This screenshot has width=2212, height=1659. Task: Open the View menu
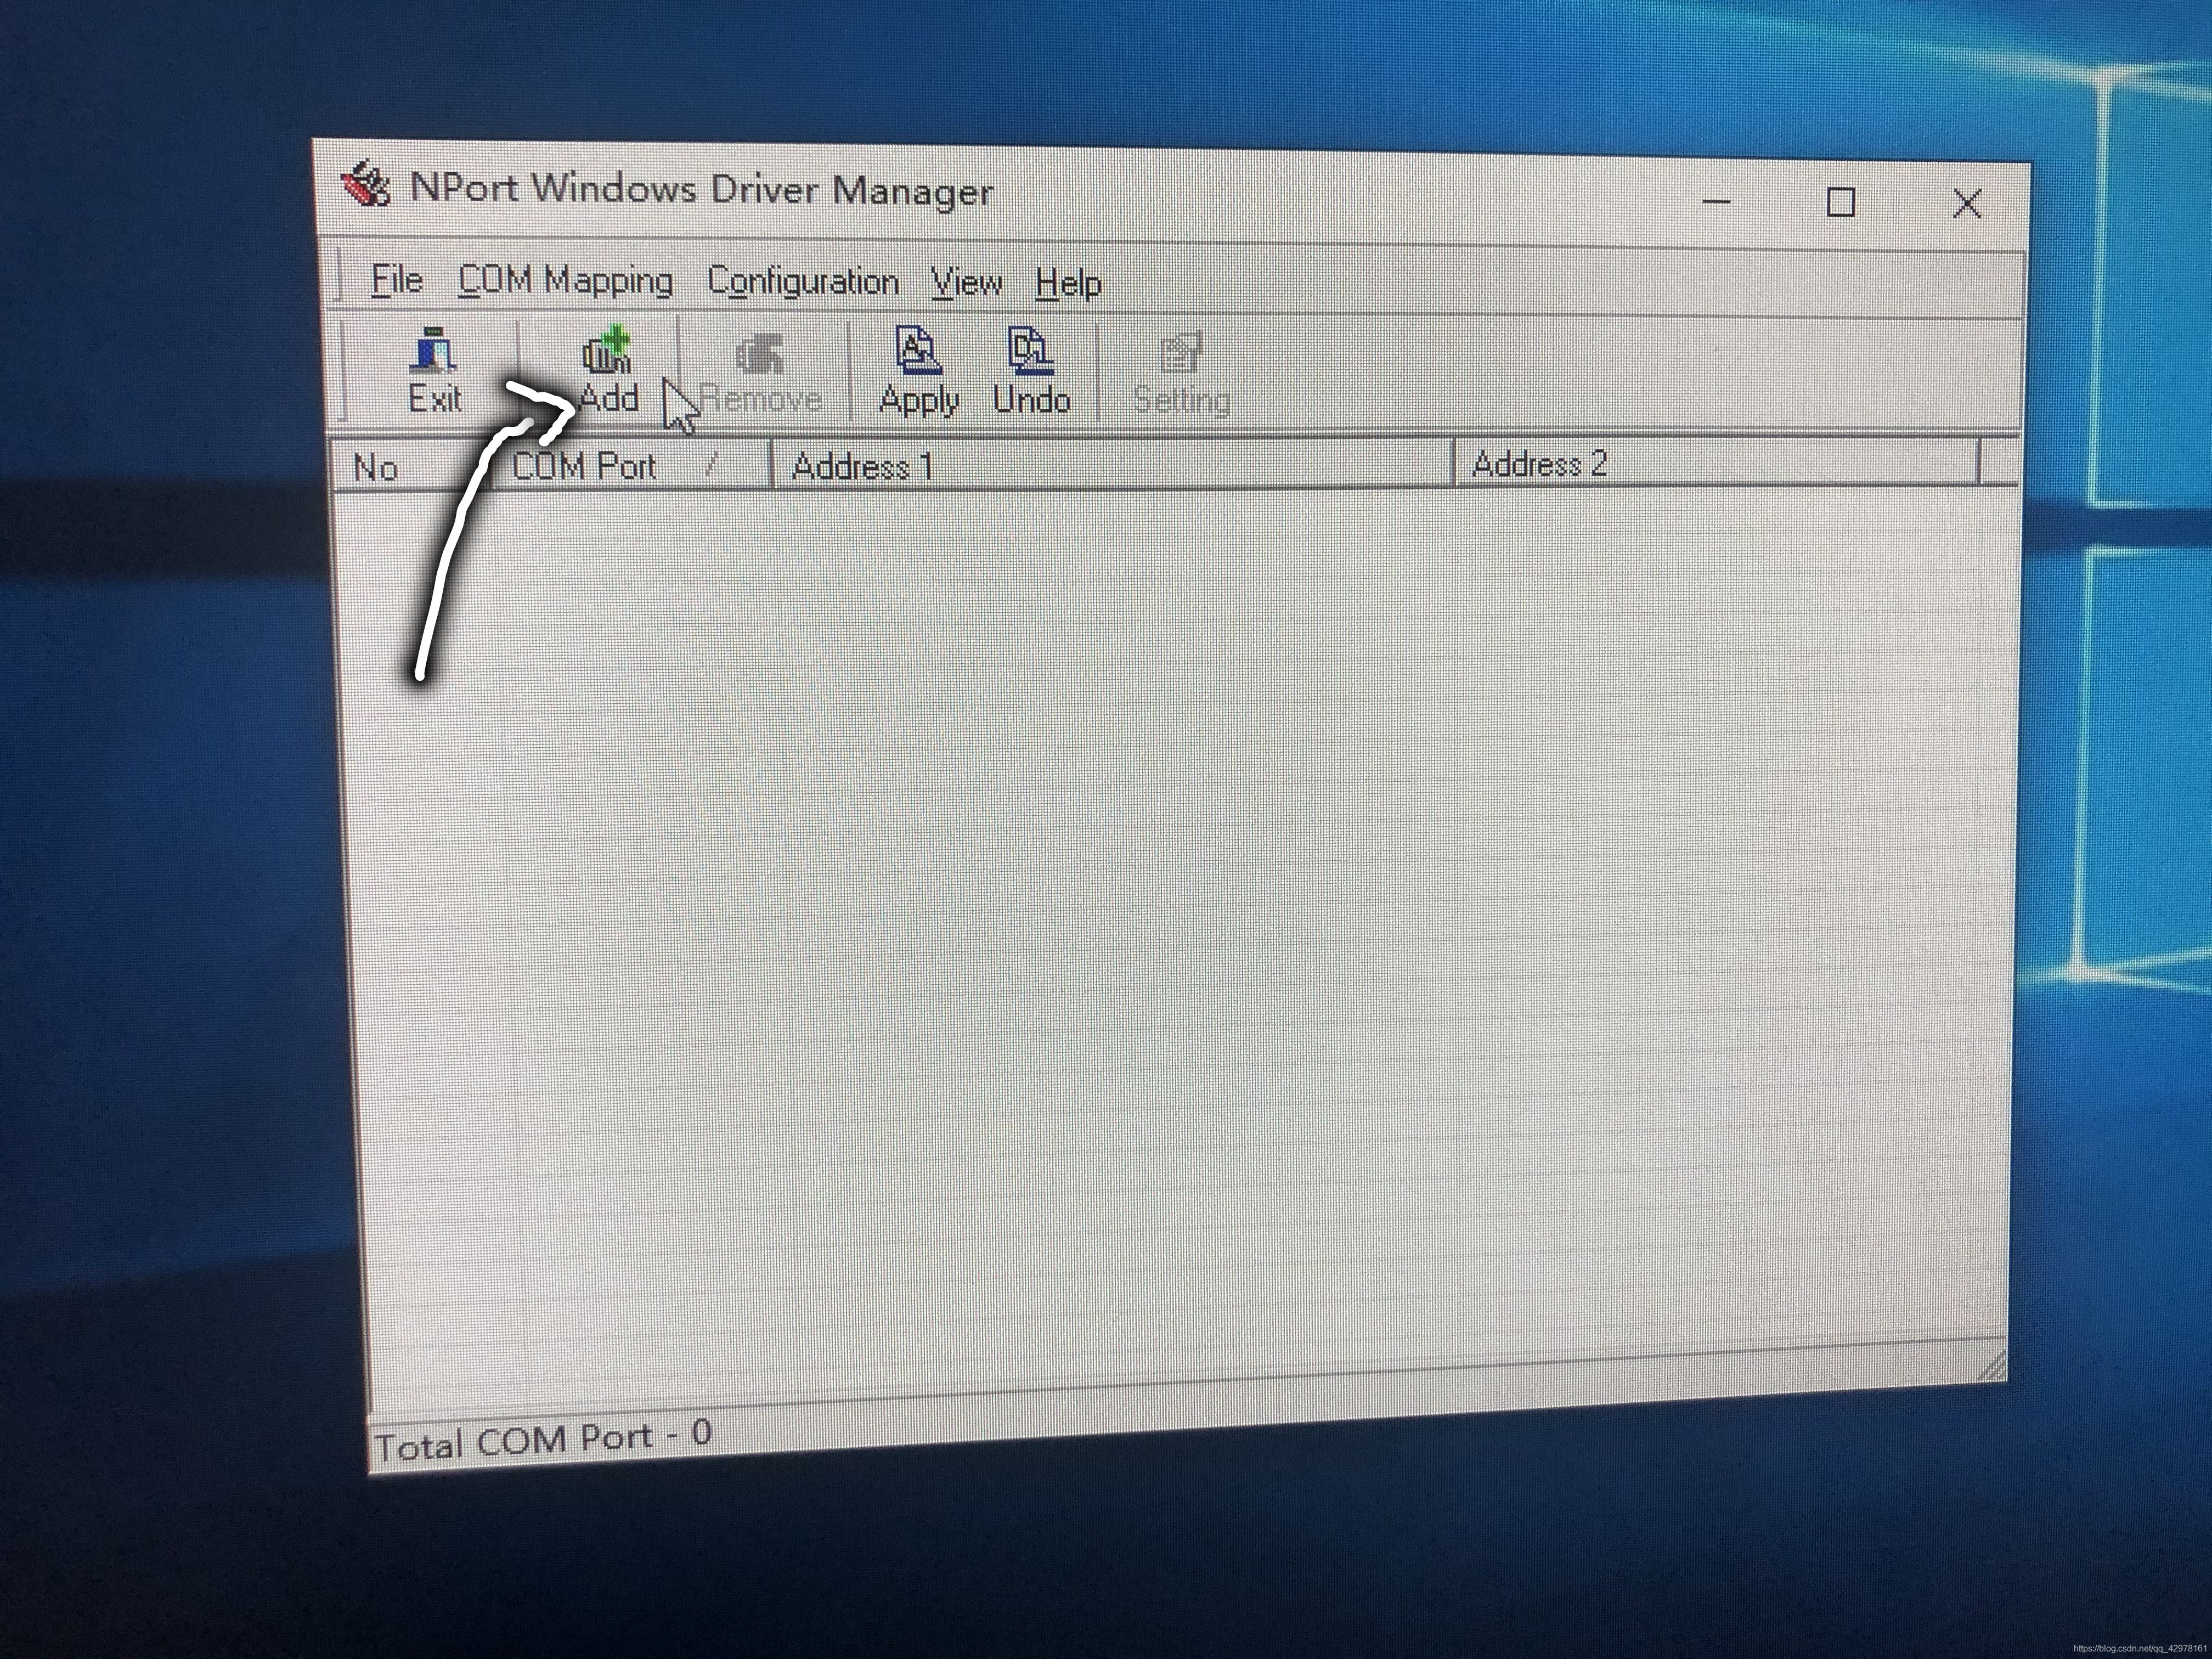[966, 284]
